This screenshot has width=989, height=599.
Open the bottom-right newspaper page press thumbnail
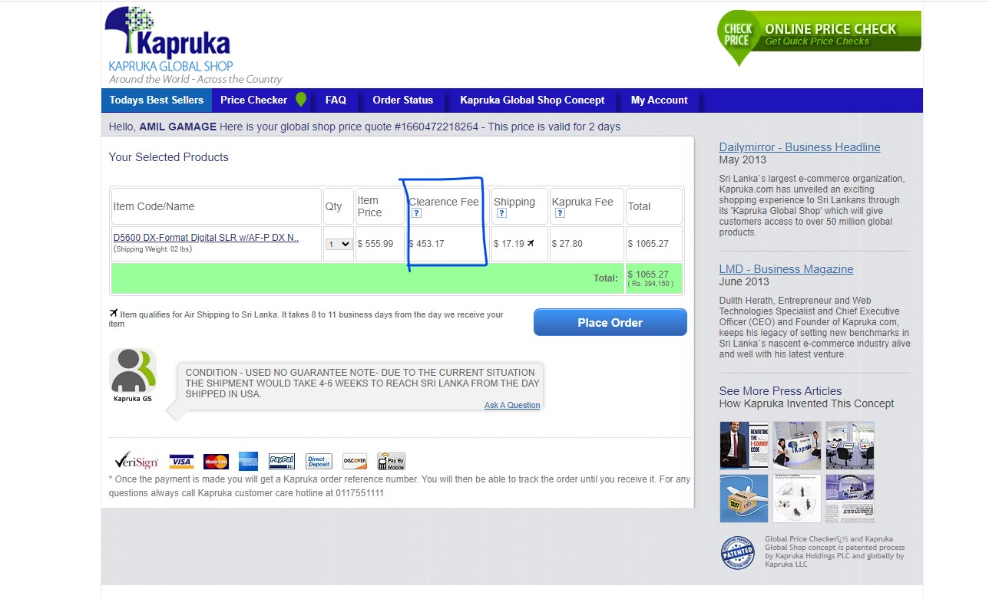850,499
